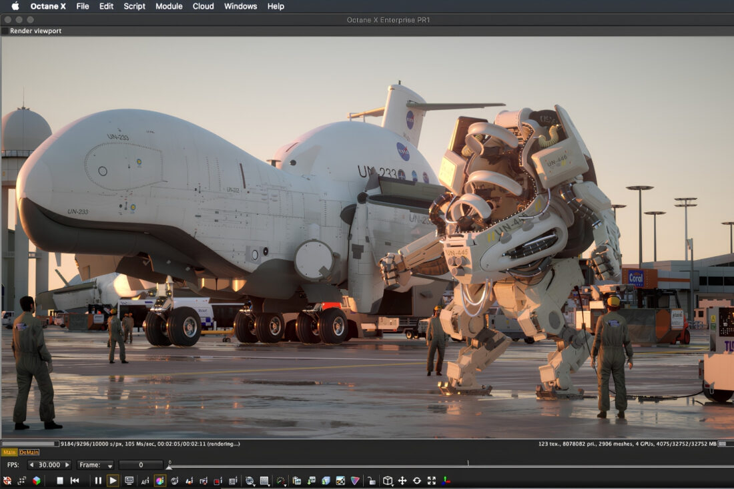Viewport: 734px width, 489px height.
Task: Toggle the red square picker icon
Action: tap(218, 480)
